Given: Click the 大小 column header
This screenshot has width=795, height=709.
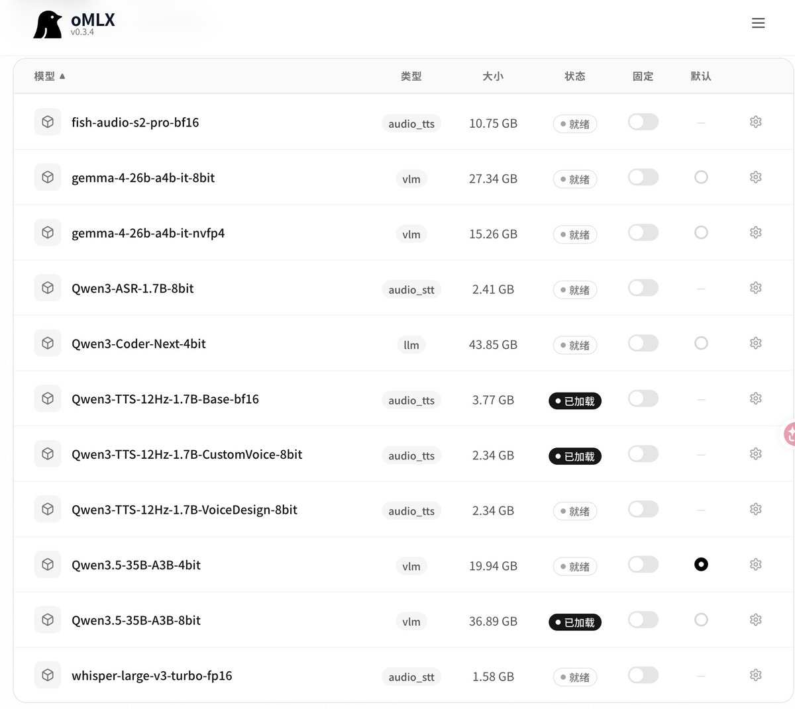Looking at the screenshot, I should pyautogui.click(x=493, y=76).
